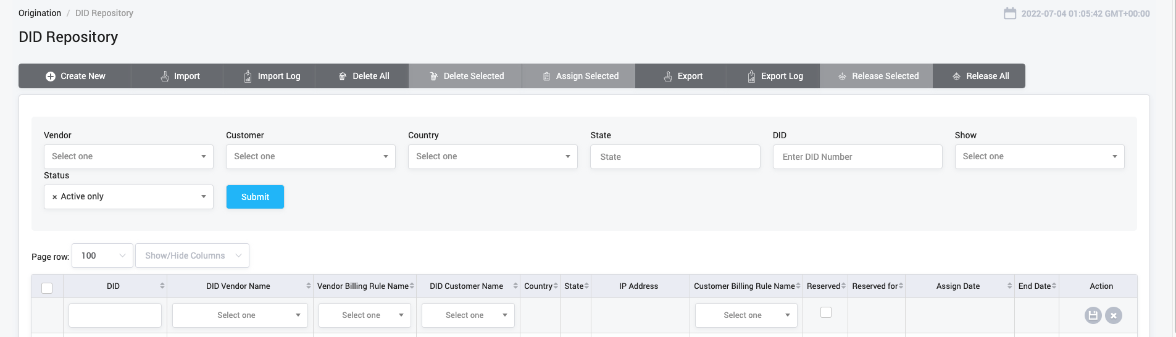Click the DID input in the table row
This screenshot has width=1176, height=337.
pyautogui.click(x=115, y=315)
